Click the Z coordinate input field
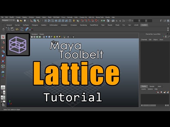 tap(150, 21)
